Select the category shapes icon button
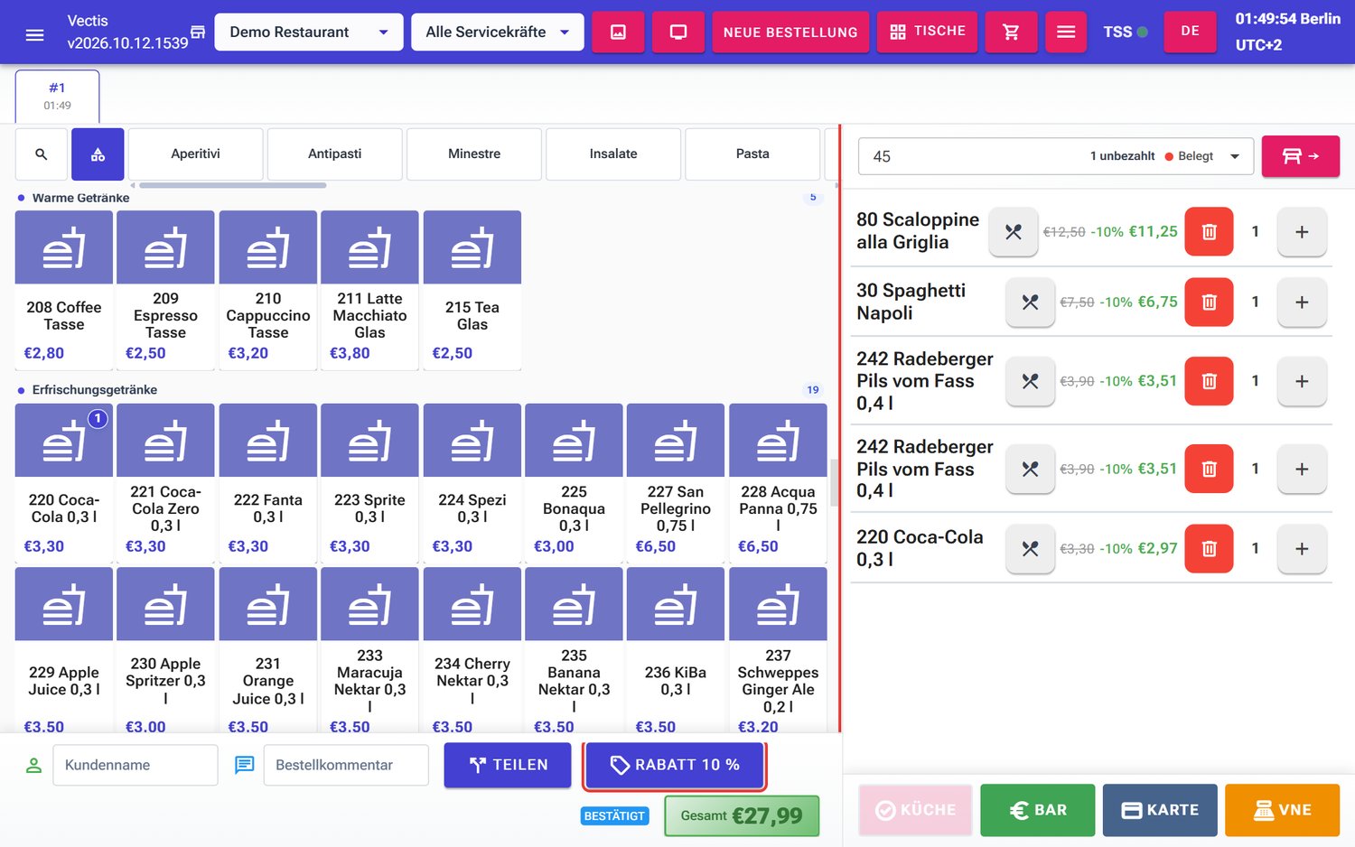Viewport: 1355px width, 847px height. tap(98, 154)
